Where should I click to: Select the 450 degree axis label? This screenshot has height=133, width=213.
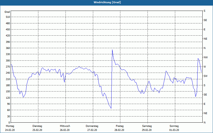click(x=8, y=30)
